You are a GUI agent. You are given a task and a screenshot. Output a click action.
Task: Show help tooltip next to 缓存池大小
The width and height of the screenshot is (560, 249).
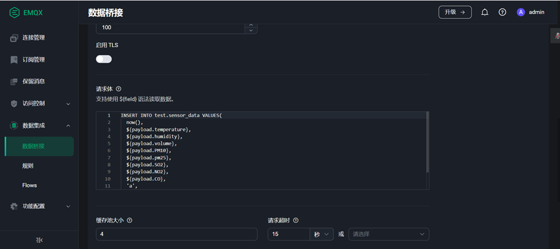point(130,220)
